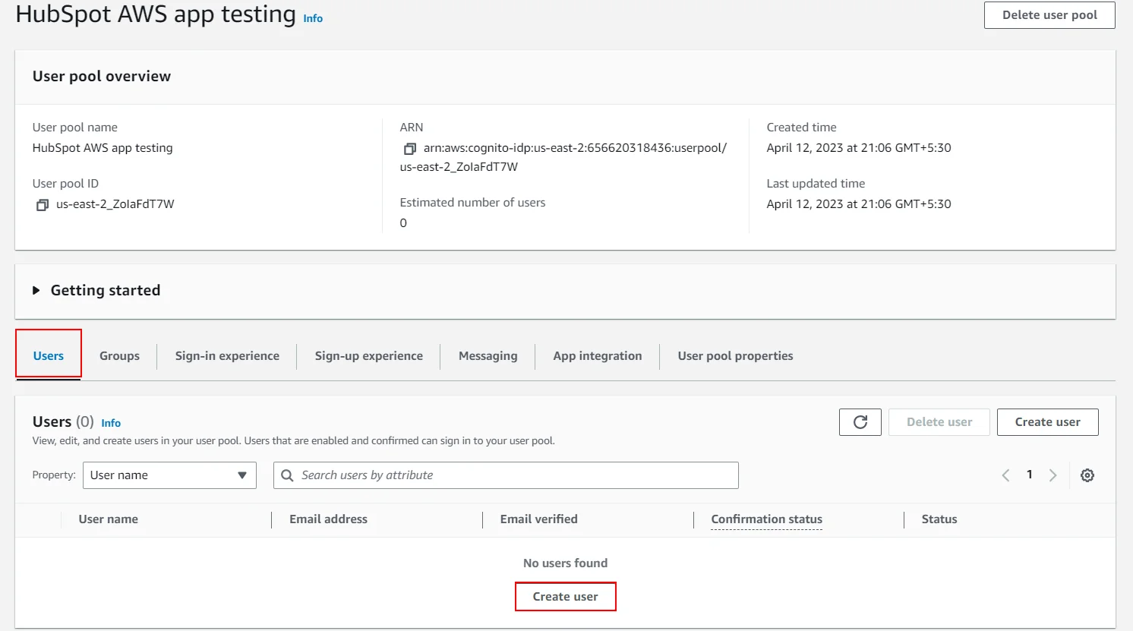The width and height of the screenshot is (1133, 631).
Task: Click the Confirmation status column header
Action: click(x=767, y=519)
